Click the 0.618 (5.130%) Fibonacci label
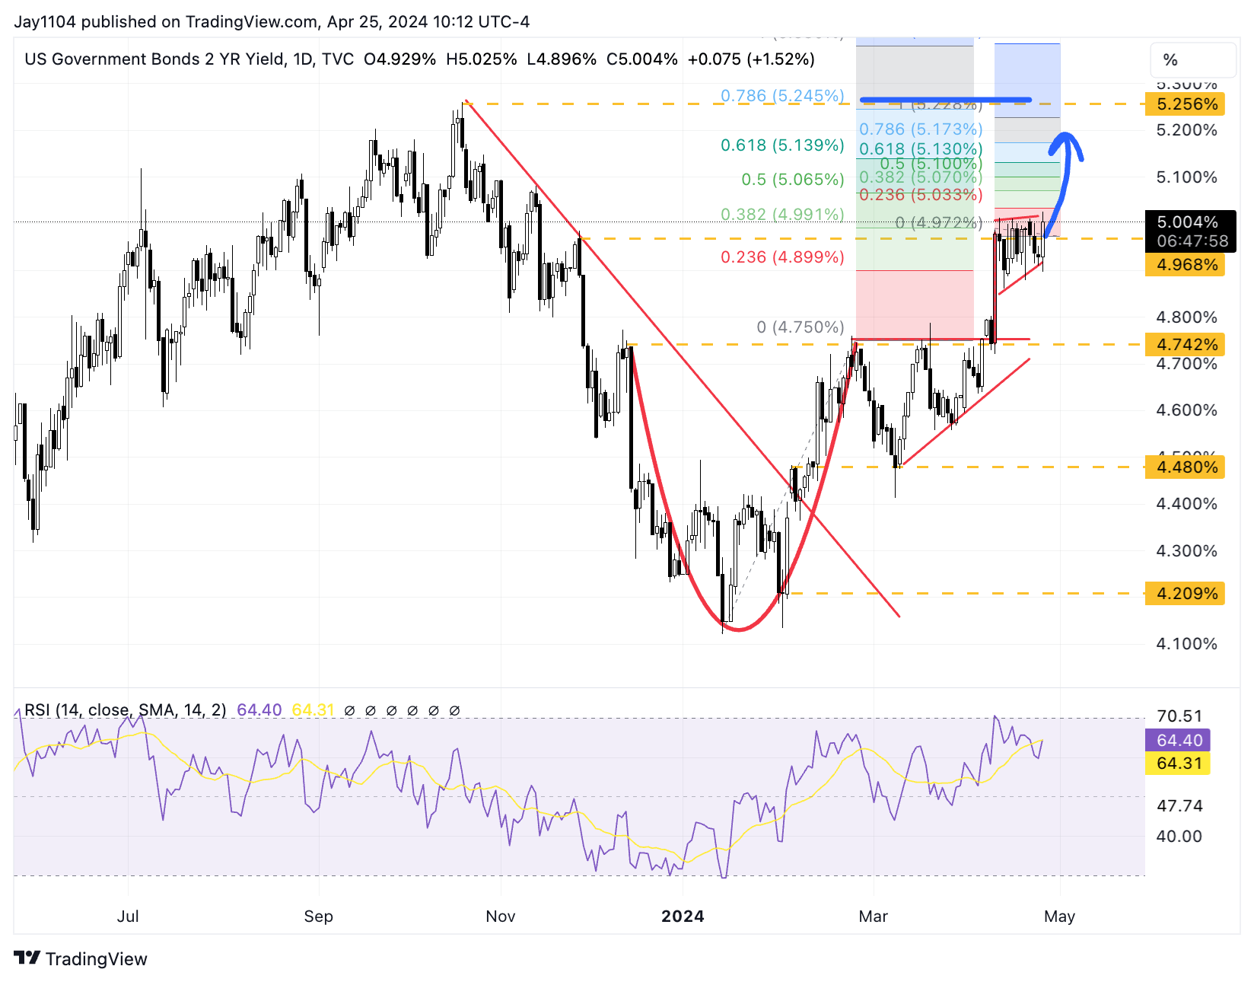 coord(921,149)
